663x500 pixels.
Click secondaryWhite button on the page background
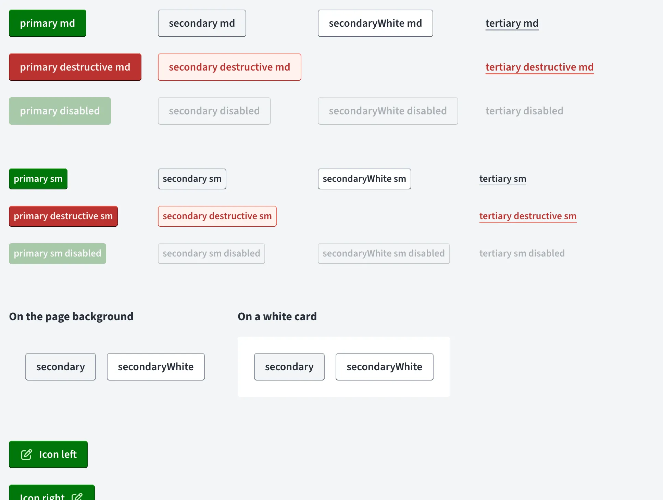pyautogui.click(x=156, y=367)
